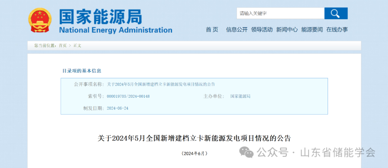The image size is (388, 168).
Task: Select index number 000019705/2024-00148
Action: (x=128, y=96)
